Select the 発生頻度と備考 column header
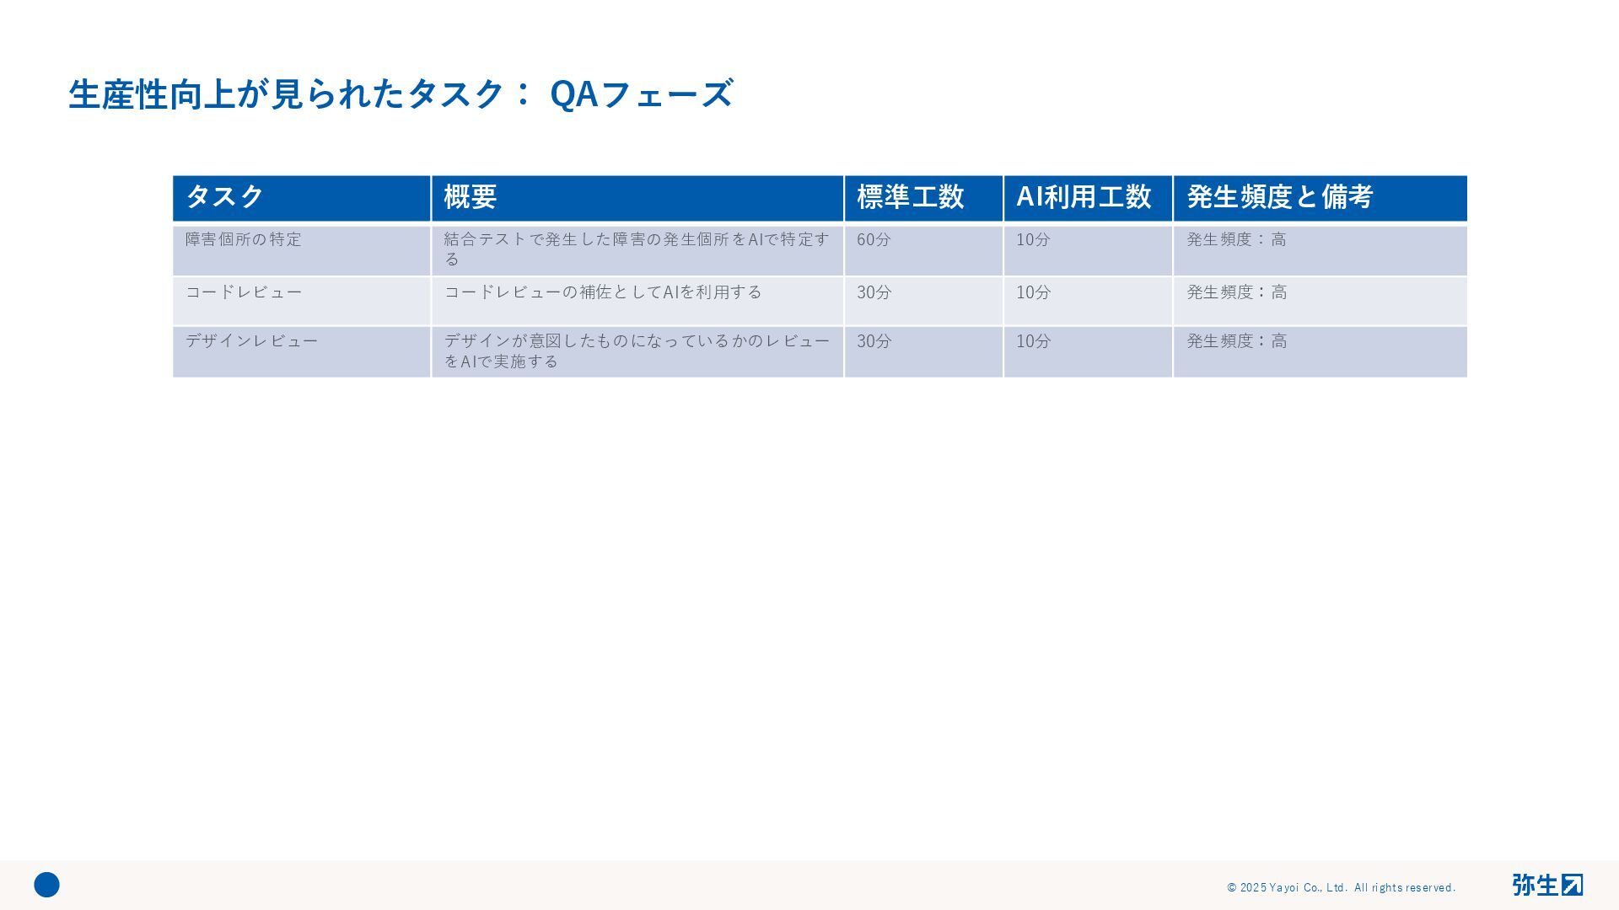Image resolution: width=1619 pixels, height=910 pixels. [1319, 197]
